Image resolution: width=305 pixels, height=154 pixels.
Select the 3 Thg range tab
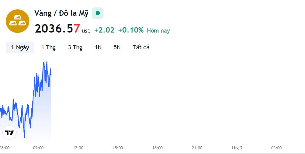tap(75, 47)
